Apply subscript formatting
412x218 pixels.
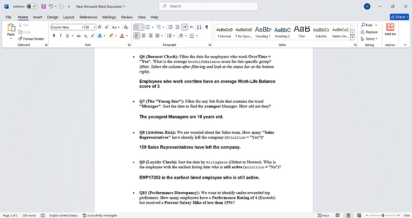point(86,36)
